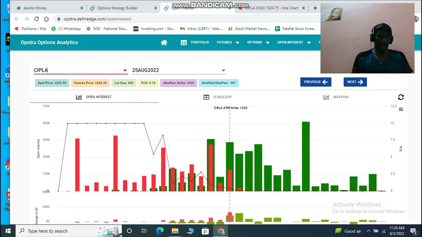Viewport: 422px width, 237px height.
Task: Show hidden system tray icons
Action: (x=368, y=231)
